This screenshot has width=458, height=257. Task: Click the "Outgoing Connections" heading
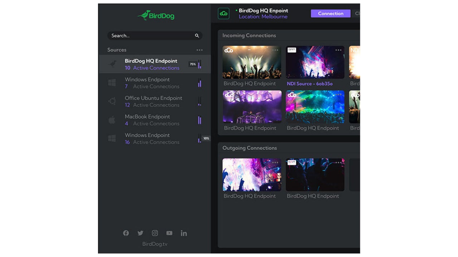(250, 148)
